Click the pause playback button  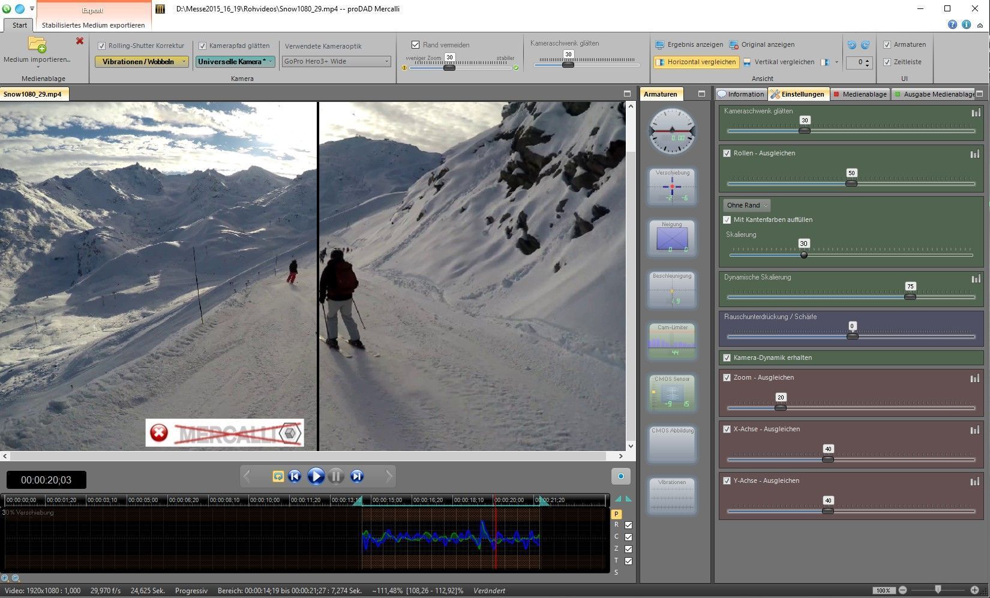pos(336,476)
